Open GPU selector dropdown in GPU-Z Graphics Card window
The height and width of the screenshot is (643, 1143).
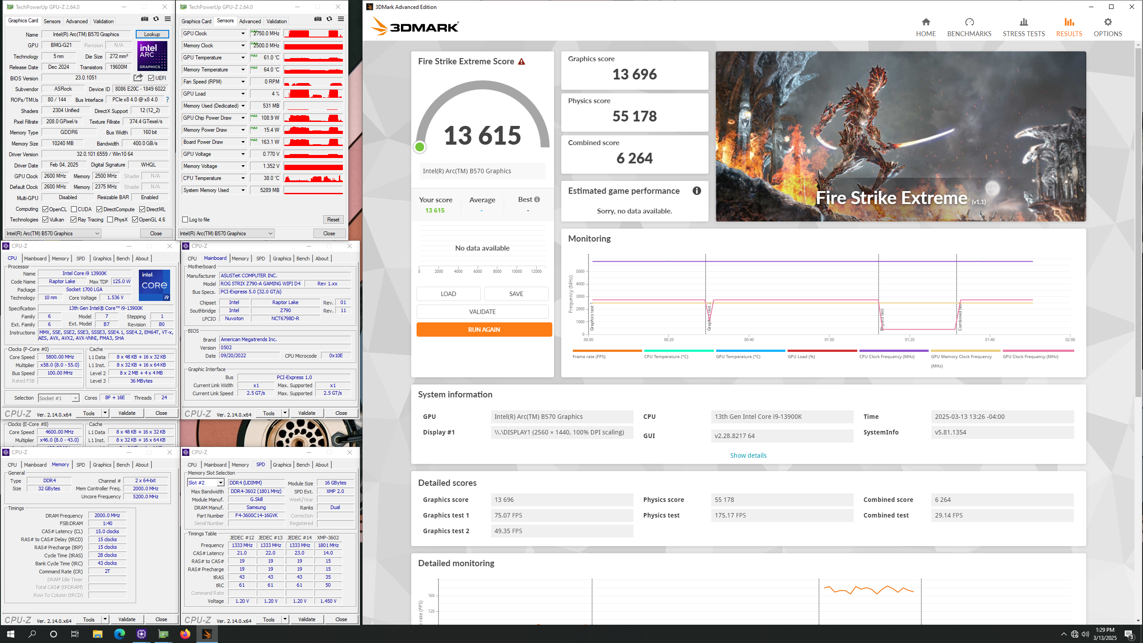click(53, 234)
